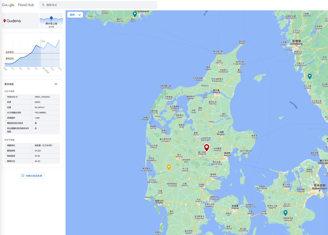Click the extreme level value 44.43
This screenshot has width=328, height=235.
pos(37,161)
